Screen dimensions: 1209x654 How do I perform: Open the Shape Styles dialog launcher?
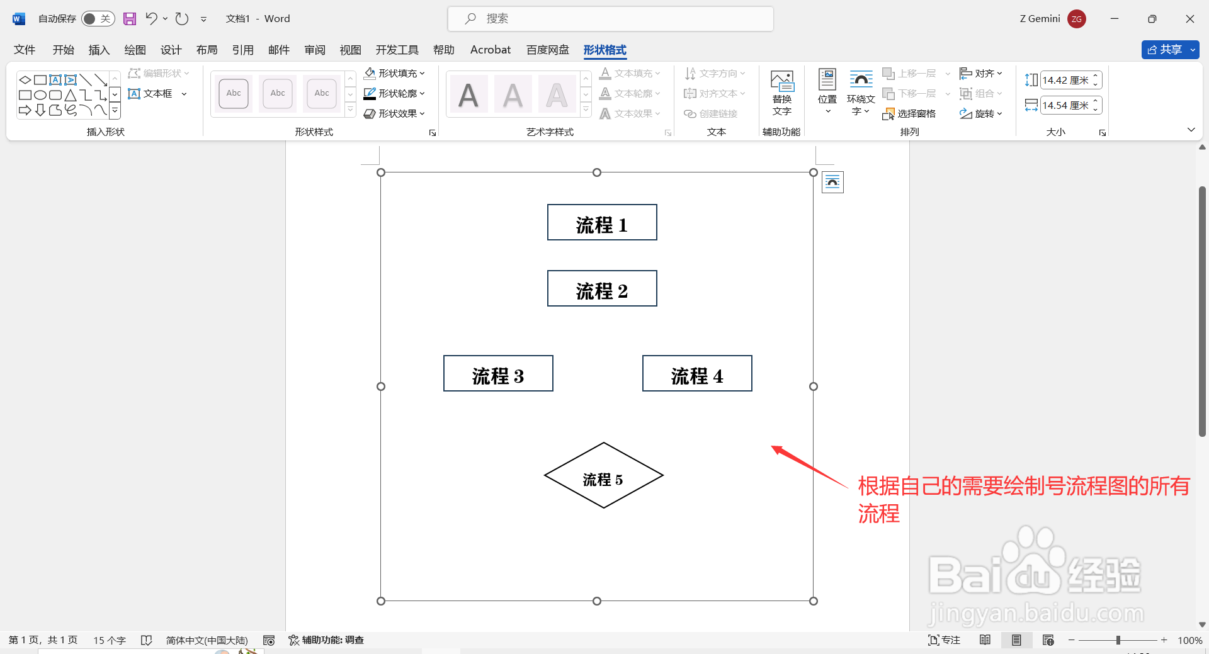click(433, 133)
